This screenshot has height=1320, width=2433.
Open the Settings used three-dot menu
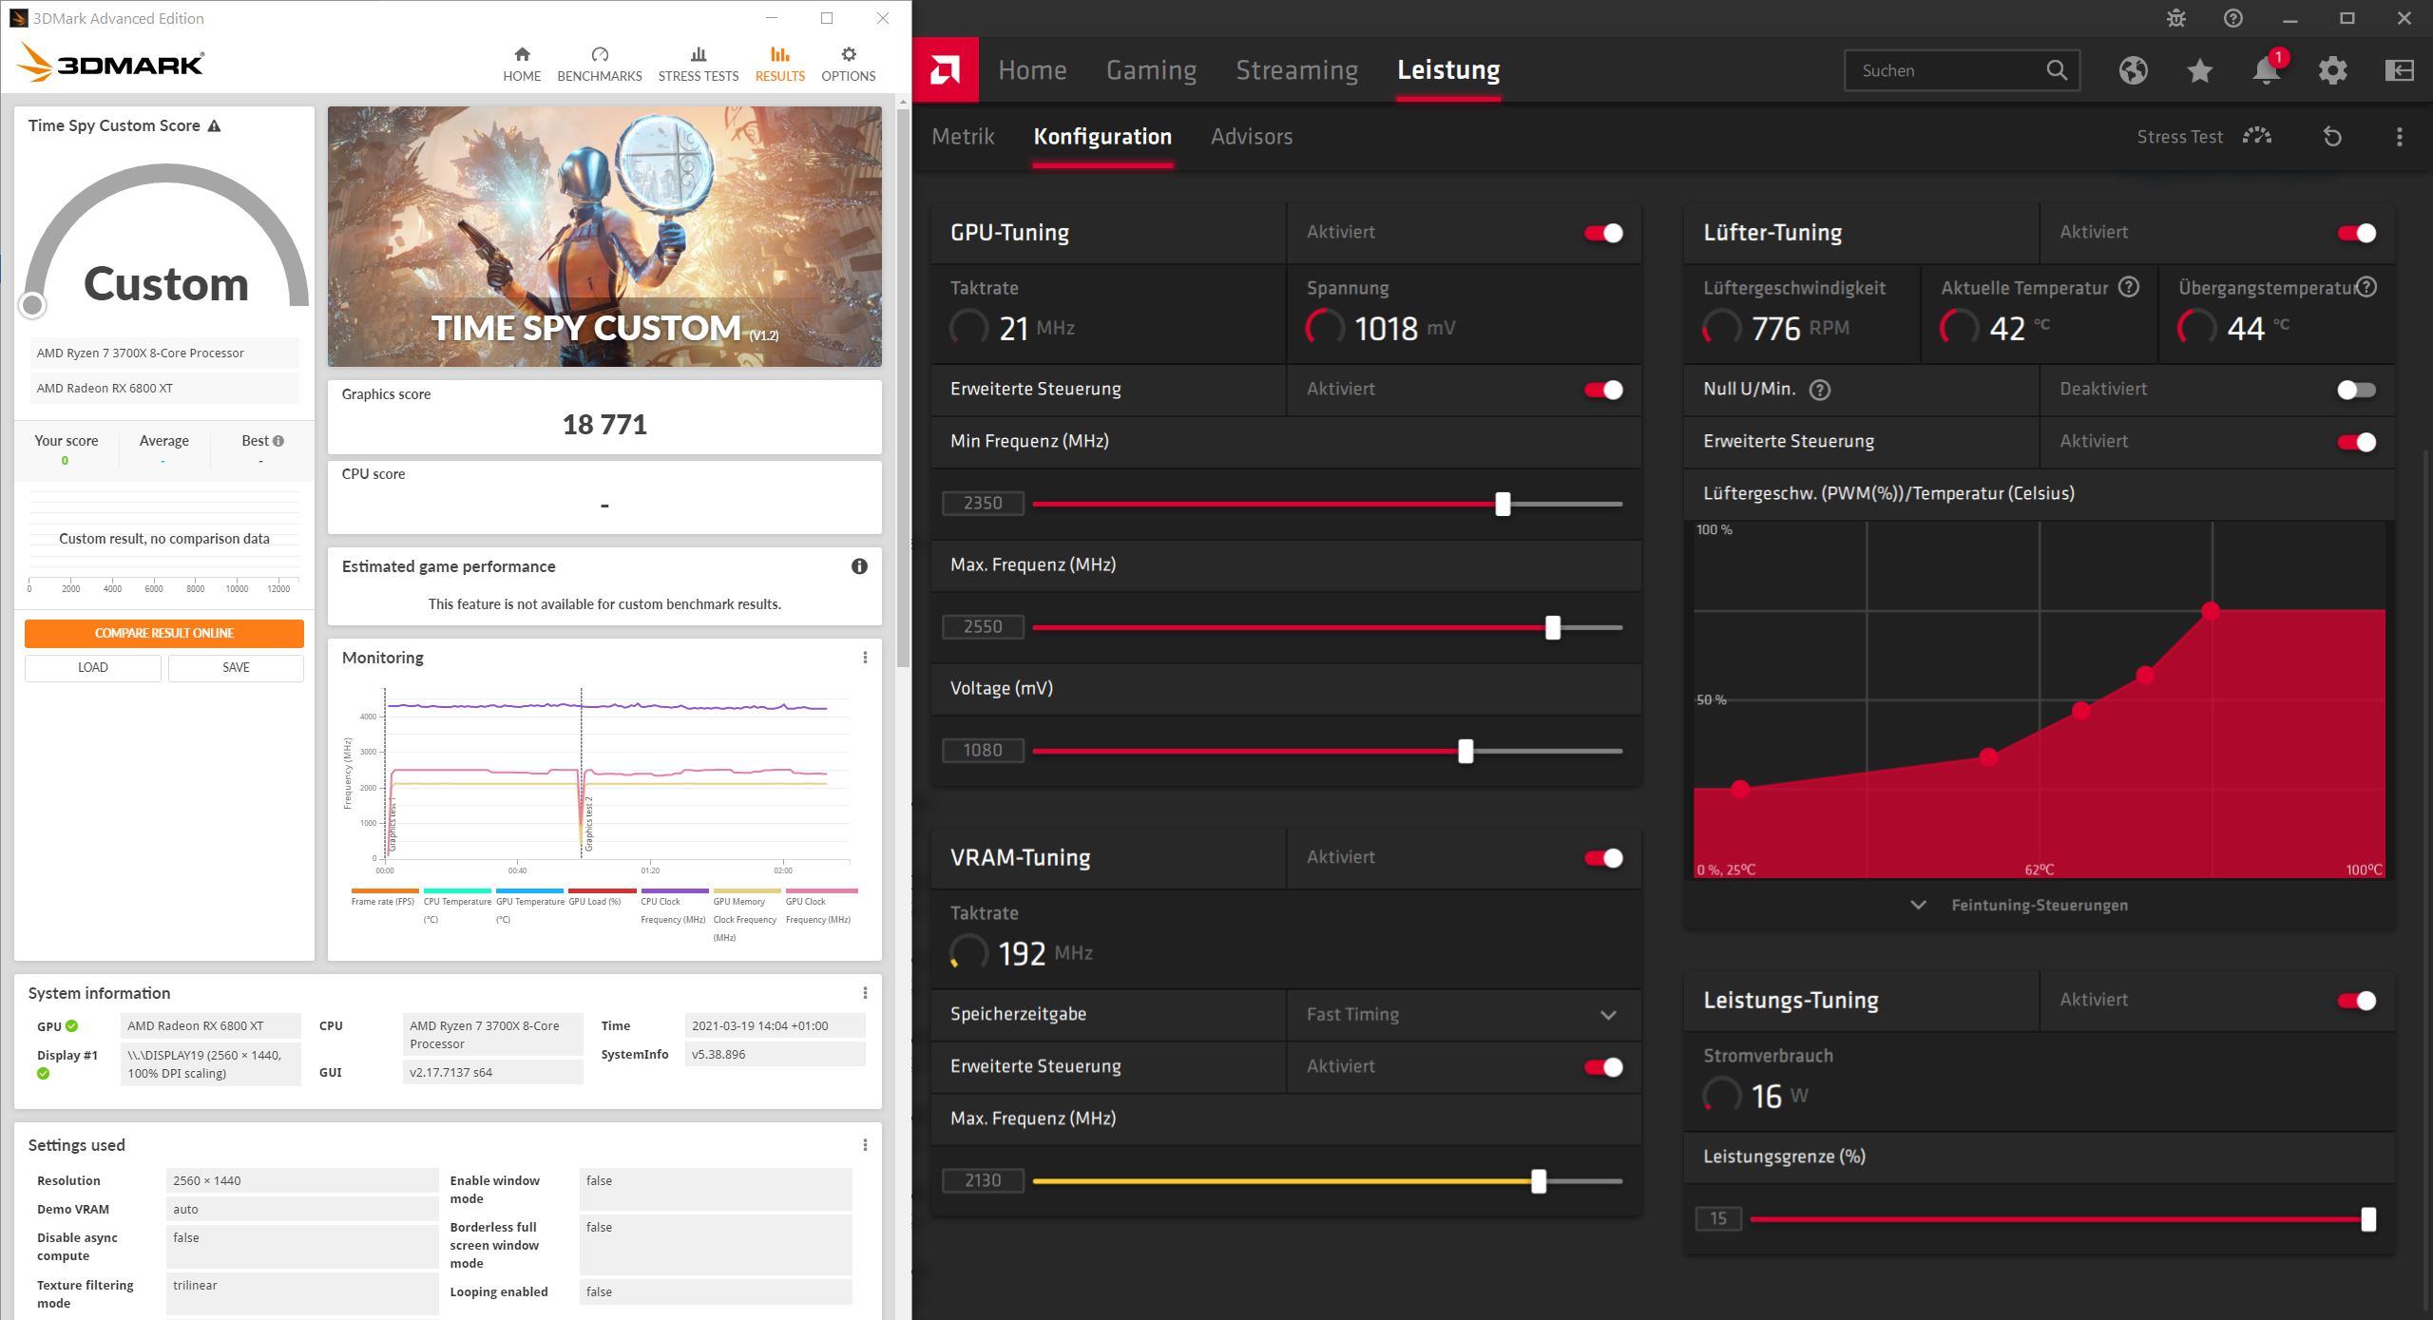pos(865,1145)
